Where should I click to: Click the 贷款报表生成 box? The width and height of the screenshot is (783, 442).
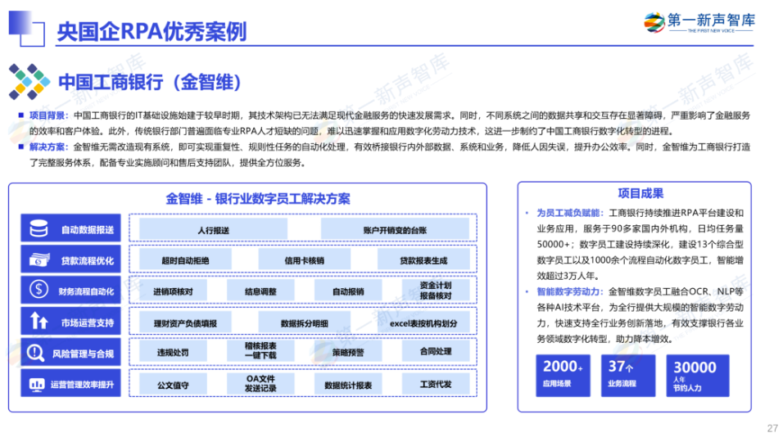[423, 260]
